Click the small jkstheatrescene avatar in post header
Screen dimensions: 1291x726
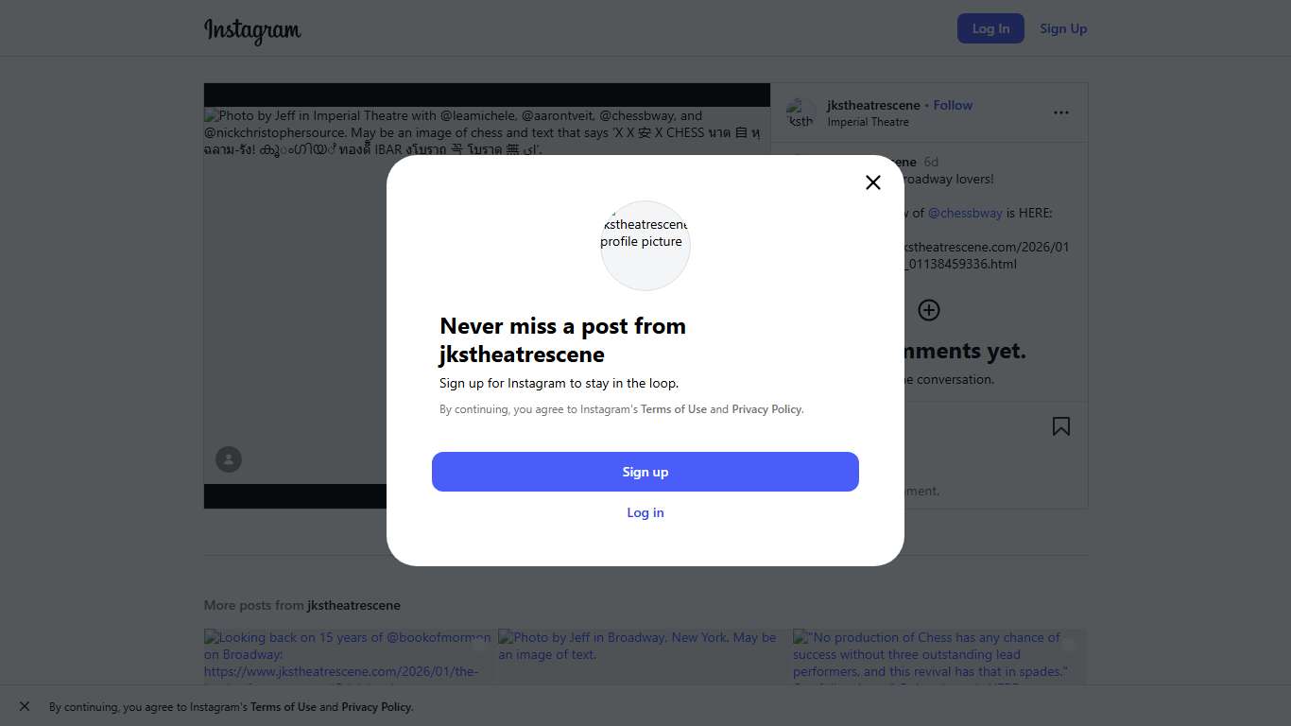(x=800, y=112)
